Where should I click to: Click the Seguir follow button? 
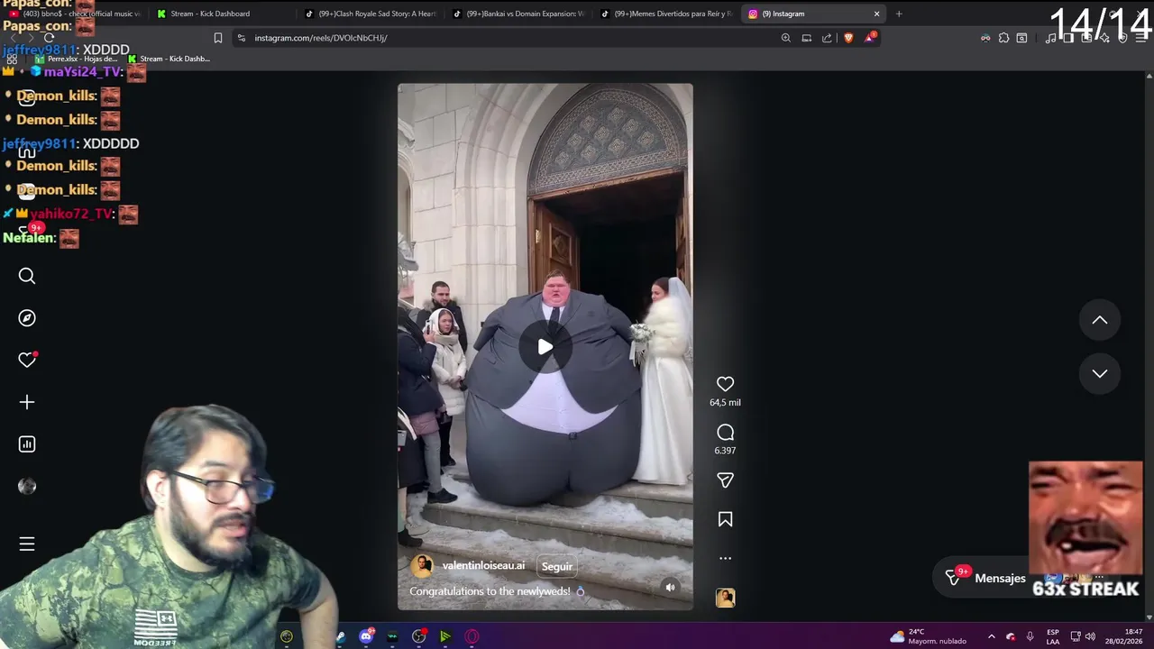coord(557,566)
